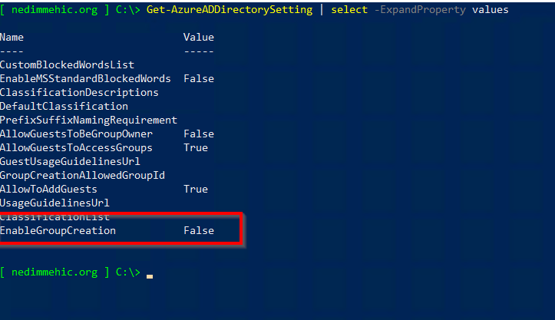Click the PrefixSuffixNamingRequirement setting name
This screenshot has width=555, height=320.
point(88,120)
